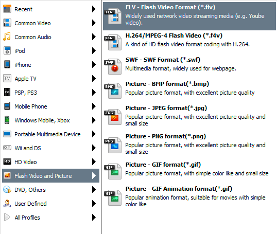Select the Apple TV category icon

7,78
